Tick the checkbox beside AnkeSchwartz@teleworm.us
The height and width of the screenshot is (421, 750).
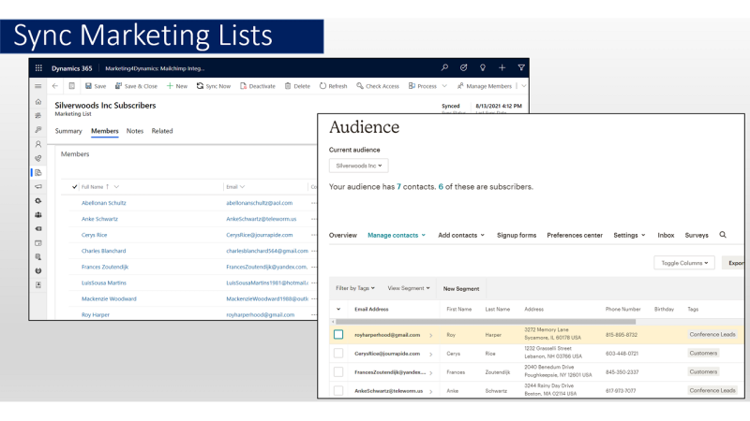[338, 390]
